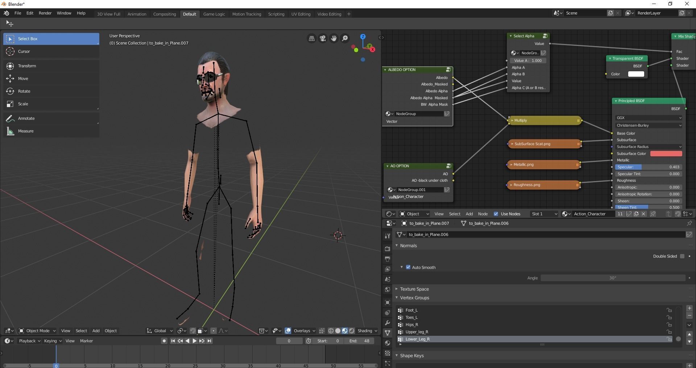Open the Active Tool properties tab
Screen dimensions: 696x368
point(388,236)
